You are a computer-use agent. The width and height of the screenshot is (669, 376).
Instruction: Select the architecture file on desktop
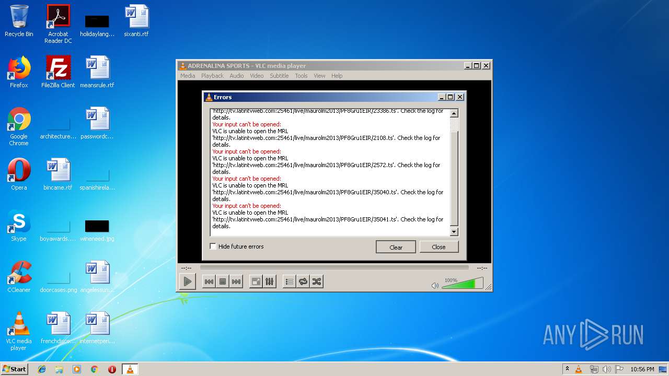[x=58, y=127]
